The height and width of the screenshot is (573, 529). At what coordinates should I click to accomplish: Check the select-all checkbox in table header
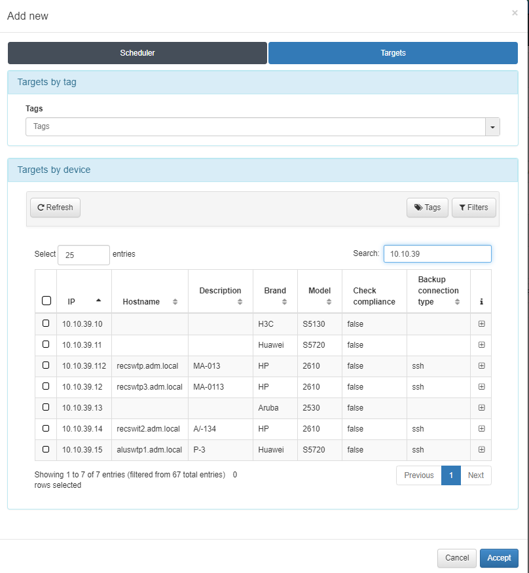pos(46,301)
